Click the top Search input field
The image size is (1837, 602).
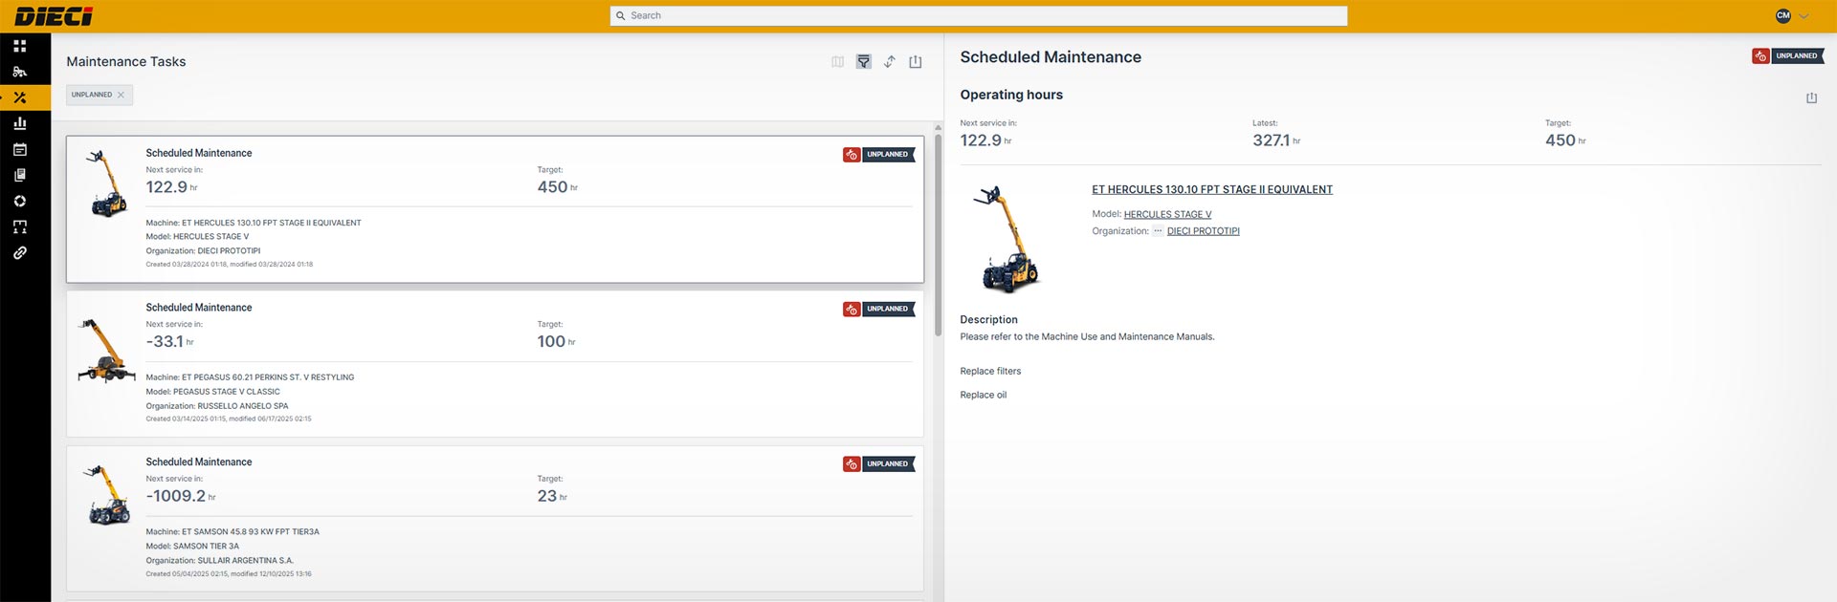pyautogui.click(x=978, y=15)
